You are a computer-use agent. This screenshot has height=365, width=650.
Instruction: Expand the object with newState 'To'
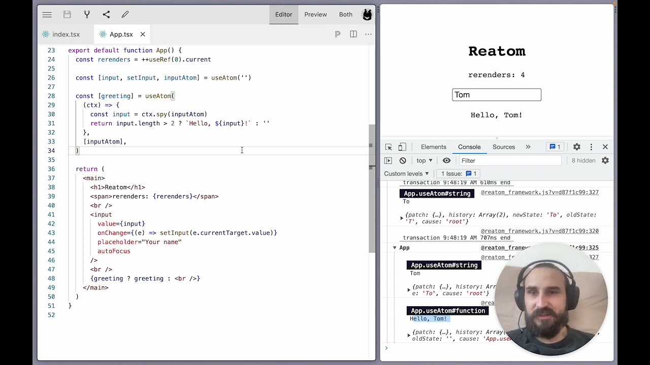coord(402,218)
